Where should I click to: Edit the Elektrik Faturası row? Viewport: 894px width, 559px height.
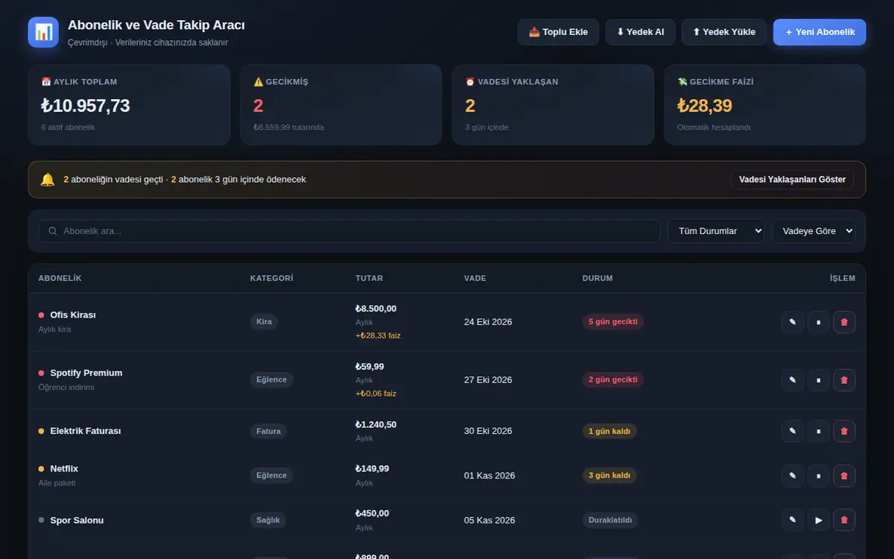point(793,431)
